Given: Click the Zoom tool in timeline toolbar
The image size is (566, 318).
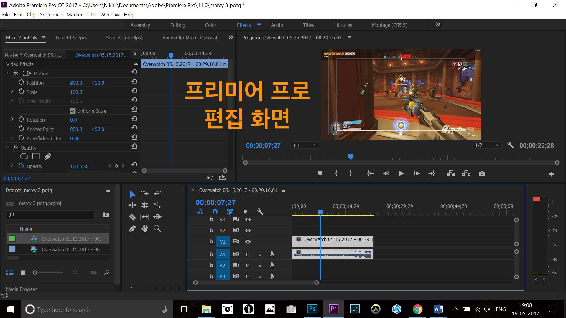Looking at the screenshot, I should [157, 228].
